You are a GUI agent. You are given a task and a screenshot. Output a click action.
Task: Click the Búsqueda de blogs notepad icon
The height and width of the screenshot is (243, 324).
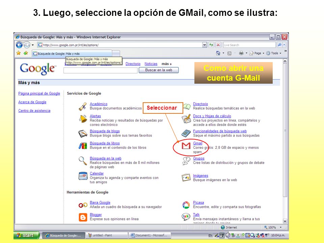[83, 134]
